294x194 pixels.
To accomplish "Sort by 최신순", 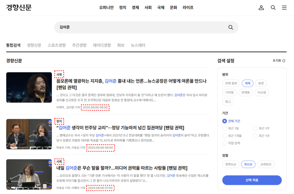I will coord(248,164).
